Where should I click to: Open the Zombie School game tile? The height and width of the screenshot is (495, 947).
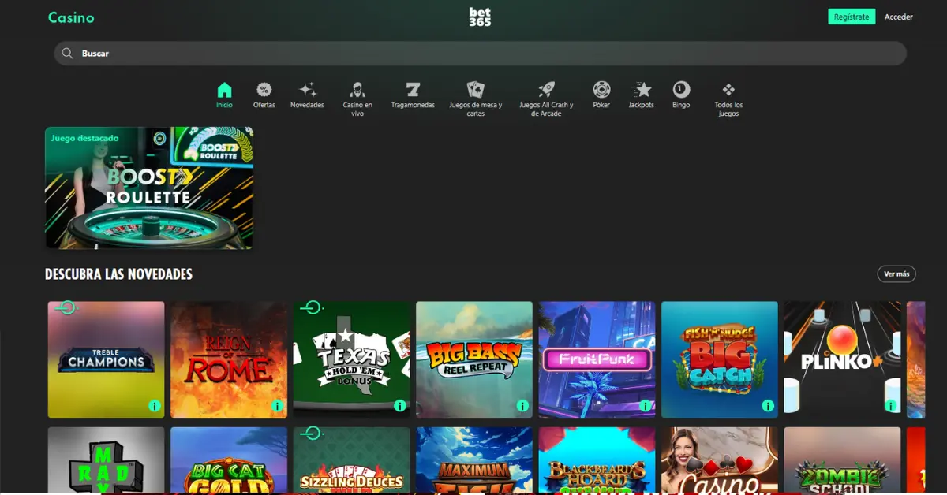[x=843, y=461]
